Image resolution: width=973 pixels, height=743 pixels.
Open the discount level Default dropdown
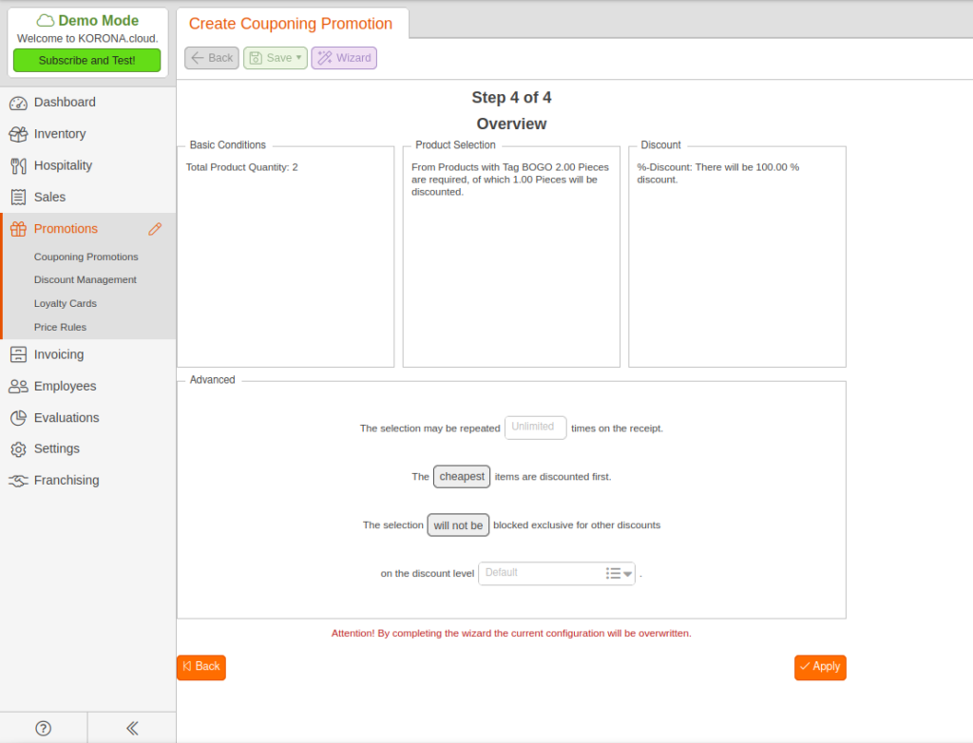point(557,573)
